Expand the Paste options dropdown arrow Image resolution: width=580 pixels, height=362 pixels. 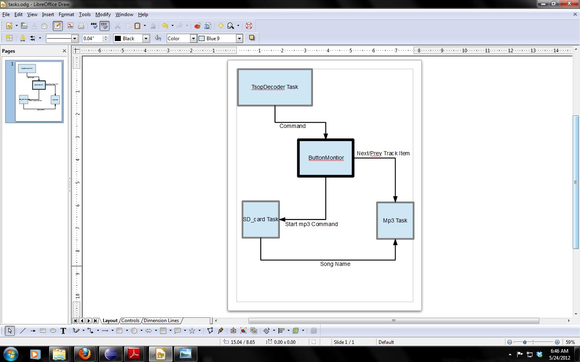[145, 26]
